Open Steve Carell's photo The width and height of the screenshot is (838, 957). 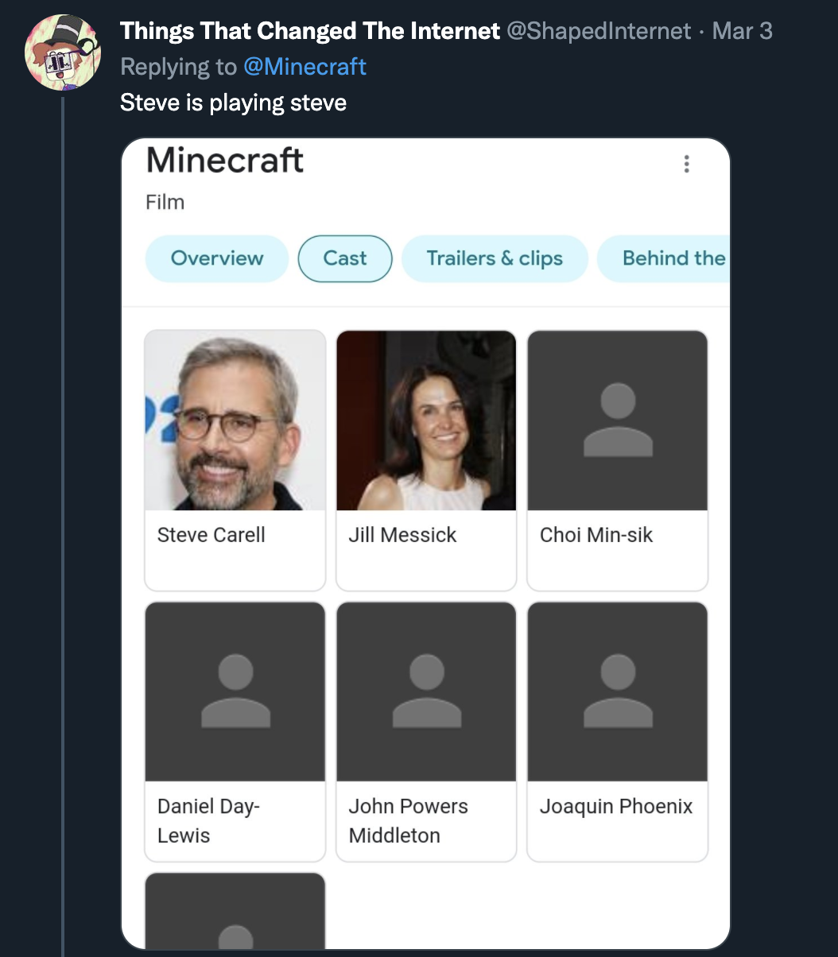[x=235, y=420]
